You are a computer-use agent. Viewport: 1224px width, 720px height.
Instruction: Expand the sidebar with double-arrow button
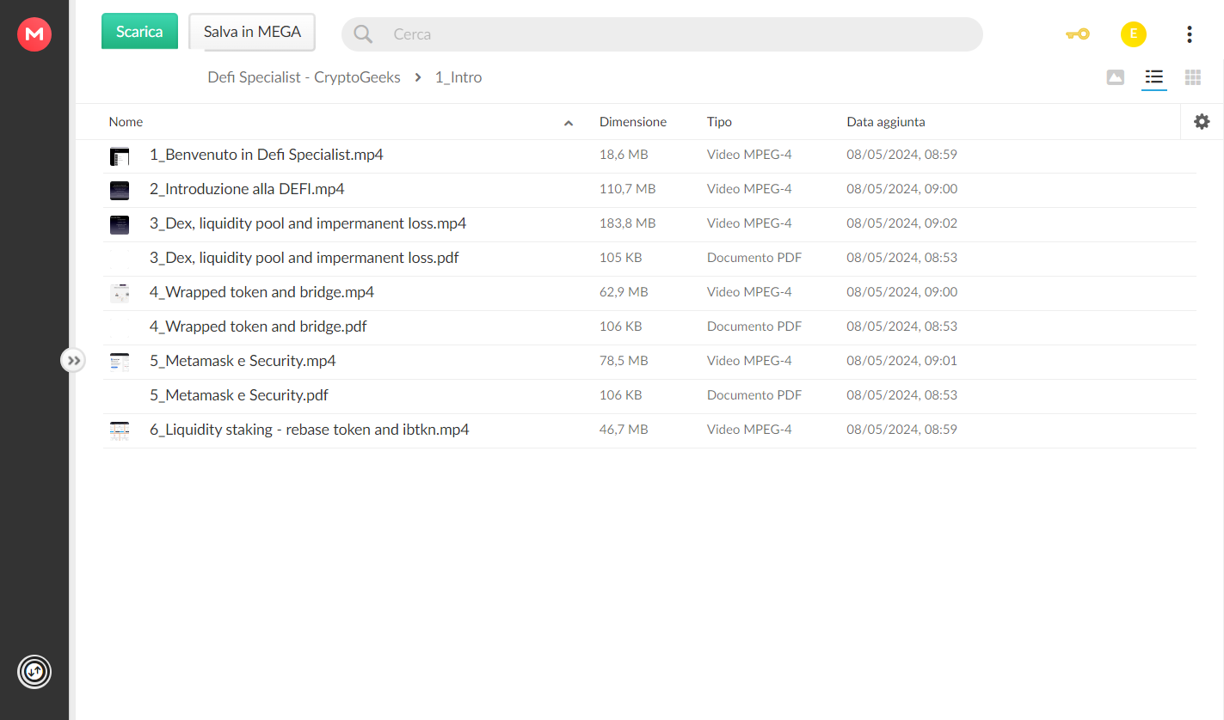pyautogui.click(x=73, y=360)
